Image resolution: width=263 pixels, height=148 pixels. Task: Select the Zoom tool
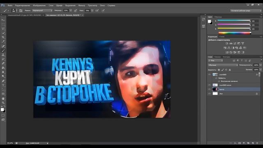click(x=3, y=103)
